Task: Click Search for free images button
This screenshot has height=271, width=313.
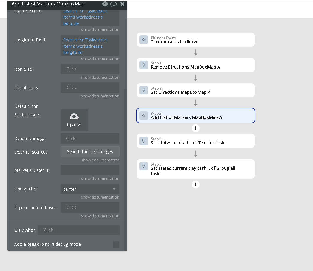Action: tap(90, 152)
